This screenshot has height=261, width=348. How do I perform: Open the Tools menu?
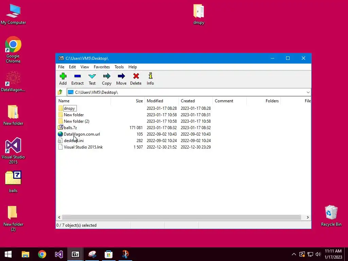[119, 67]
